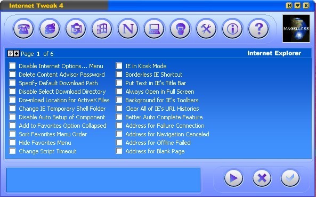Enable Download Location for ActiveX Files

click(x=12, y=100)
